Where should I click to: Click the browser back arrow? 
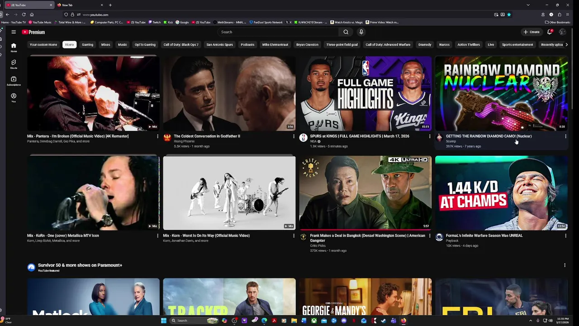[7, 14]
